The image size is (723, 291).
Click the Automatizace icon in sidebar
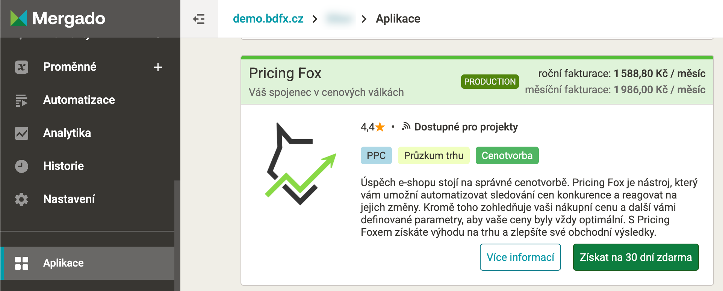21,100
